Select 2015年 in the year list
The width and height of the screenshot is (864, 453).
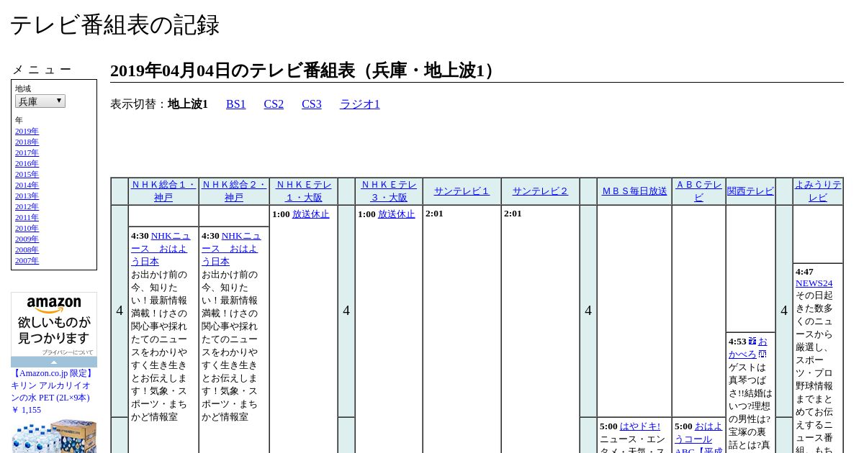coord(27,174)
